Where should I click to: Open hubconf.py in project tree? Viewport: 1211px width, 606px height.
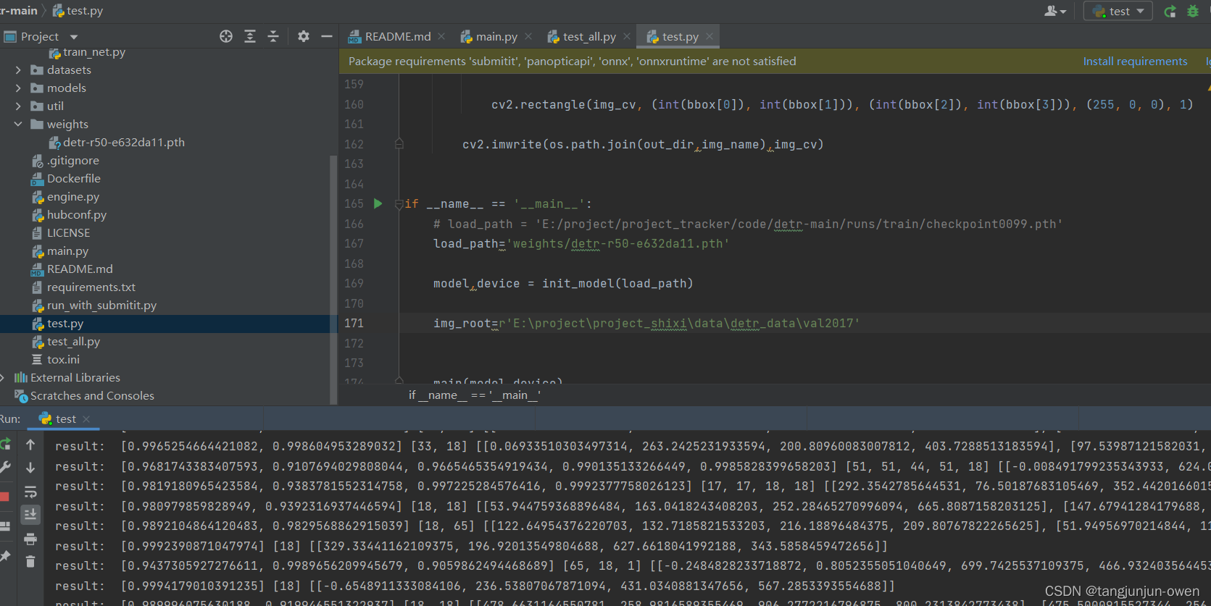tap(69, 215)
